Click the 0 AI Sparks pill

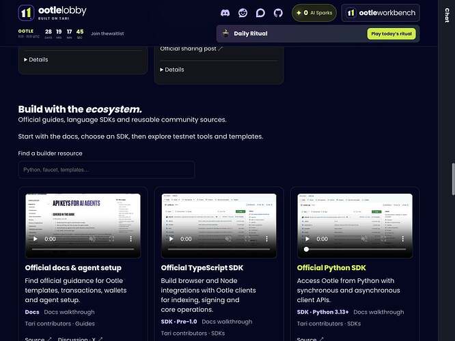[314, 13]
